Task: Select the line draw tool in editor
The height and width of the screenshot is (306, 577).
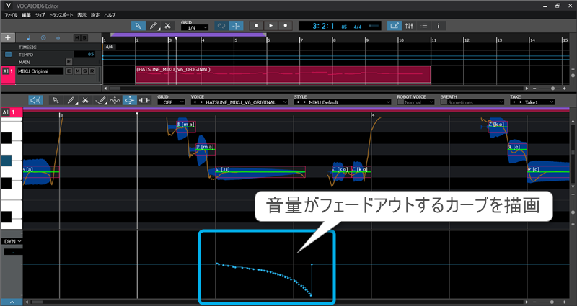Action: tap(100, 100)
